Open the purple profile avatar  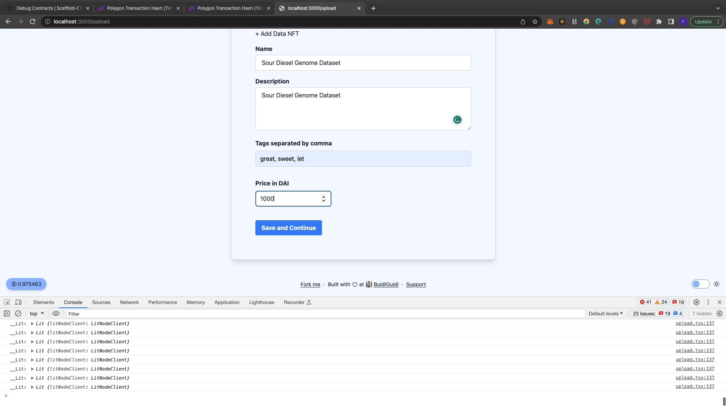tap(683, 22)
